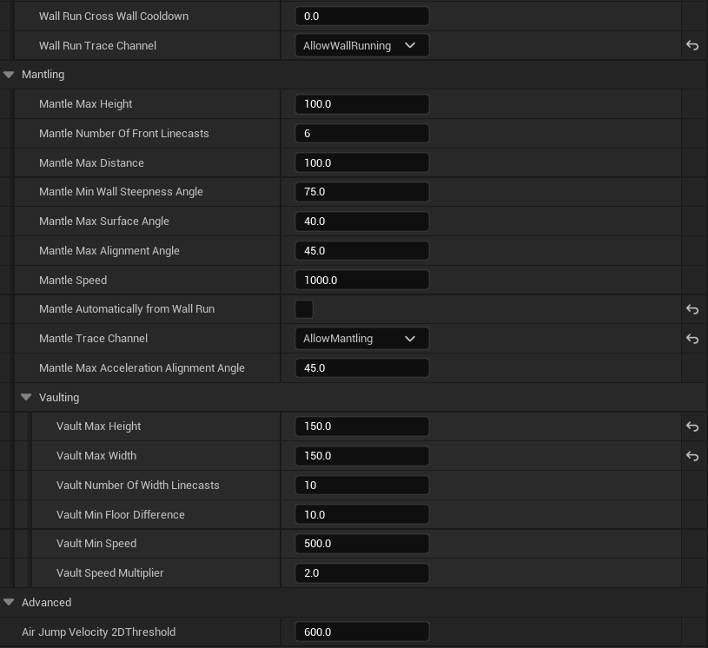Screen dimensions: 708x648
Task: Collapse the Vaulting subsection
Action: click(26, 397)
